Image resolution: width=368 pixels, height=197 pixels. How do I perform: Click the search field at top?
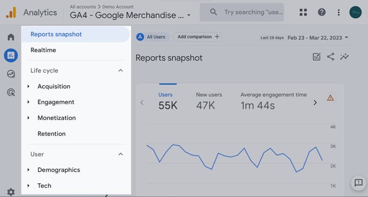242,12
